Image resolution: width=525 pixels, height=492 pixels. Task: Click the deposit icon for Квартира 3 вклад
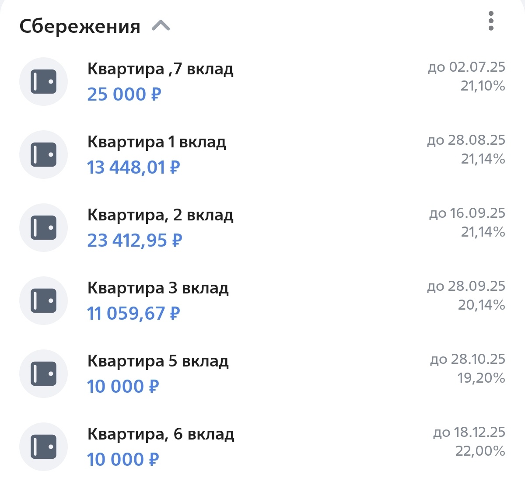(43, 300)
